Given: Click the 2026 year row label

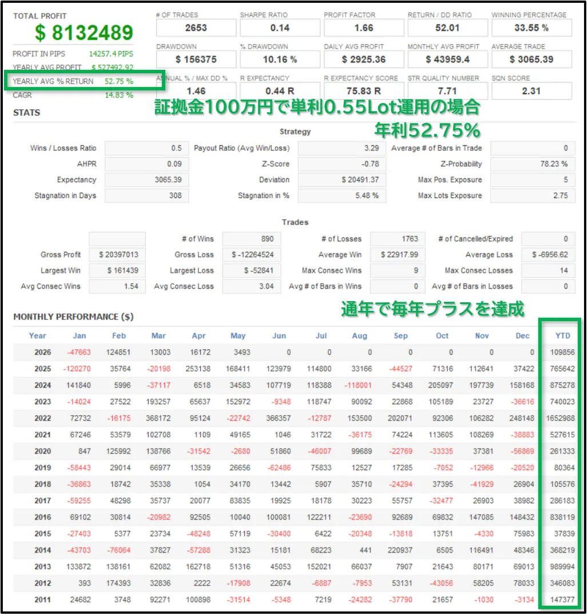Looking at the screenshot, I should tap(43, 353).
